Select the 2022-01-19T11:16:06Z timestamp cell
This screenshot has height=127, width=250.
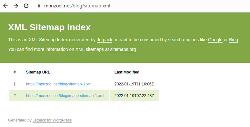(134, 84)
